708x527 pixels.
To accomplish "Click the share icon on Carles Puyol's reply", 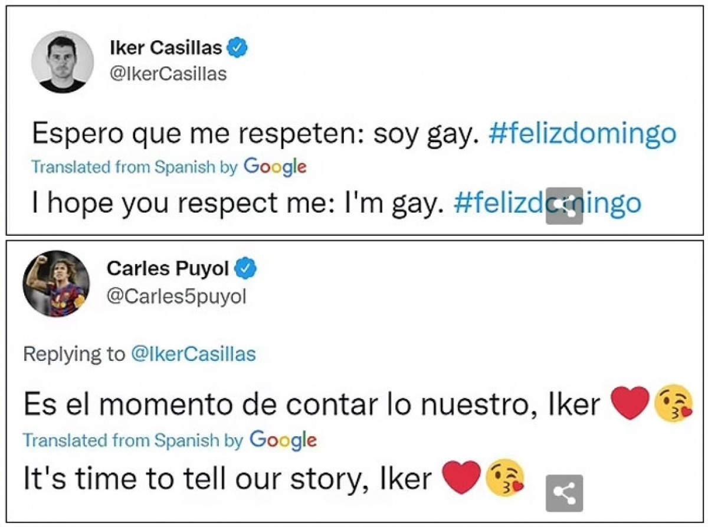I will coord(564,492).
